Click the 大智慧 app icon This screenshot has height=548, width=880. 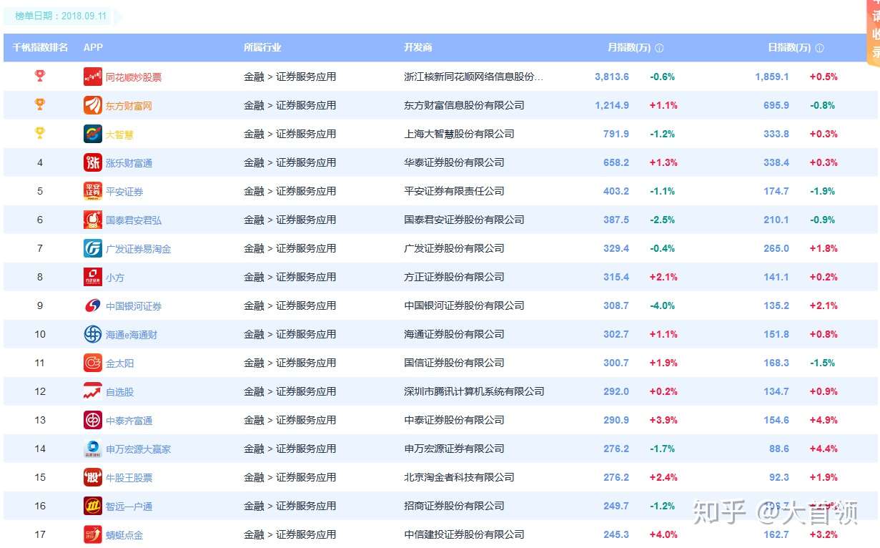coord(93,134)
